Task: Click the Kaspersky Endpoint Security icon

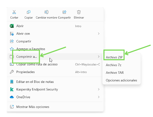Action: coord(12,89)
